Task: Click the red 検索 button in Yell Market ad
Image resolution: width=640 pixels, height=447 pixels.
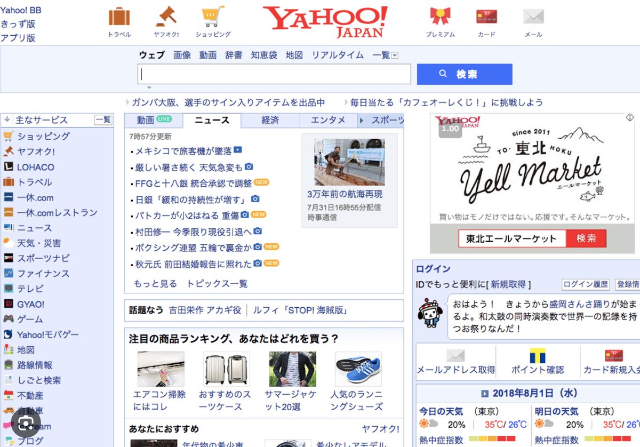Action: point(586,238)
